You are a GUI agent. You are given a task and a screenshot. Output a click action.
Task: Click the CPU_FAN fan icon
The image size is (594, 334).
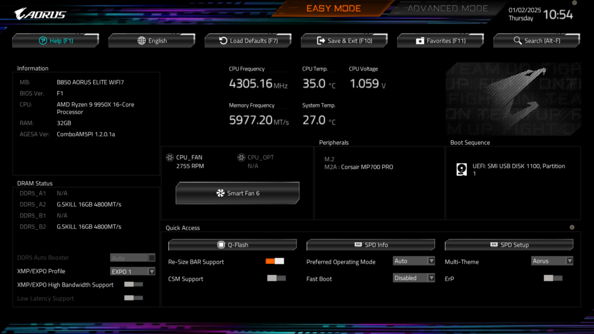coord(170,157)
